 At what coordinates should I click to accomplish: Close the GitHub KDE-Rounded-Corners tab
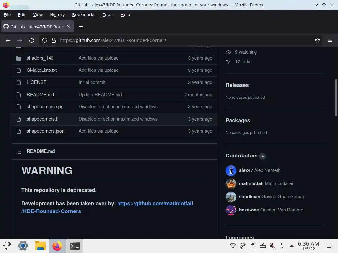68,26
